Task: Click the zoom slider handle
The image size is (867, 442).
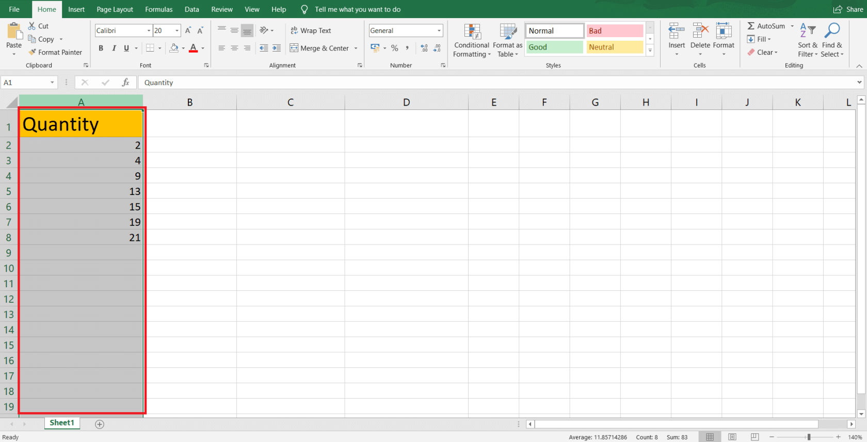Action: coord(809,437)
